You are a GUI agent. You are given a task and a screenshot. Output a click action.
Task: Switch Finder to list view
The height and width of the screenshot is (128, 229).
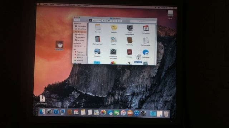tap(94, 21)
